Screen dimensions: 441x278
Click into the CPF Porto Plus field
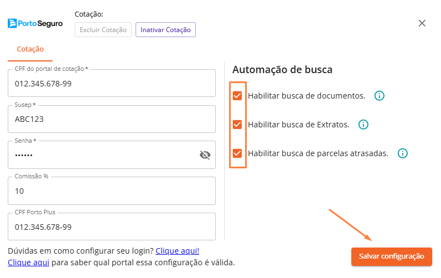111,227
